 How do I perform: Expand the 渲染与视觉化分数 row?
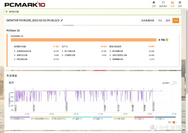[118, 55]
